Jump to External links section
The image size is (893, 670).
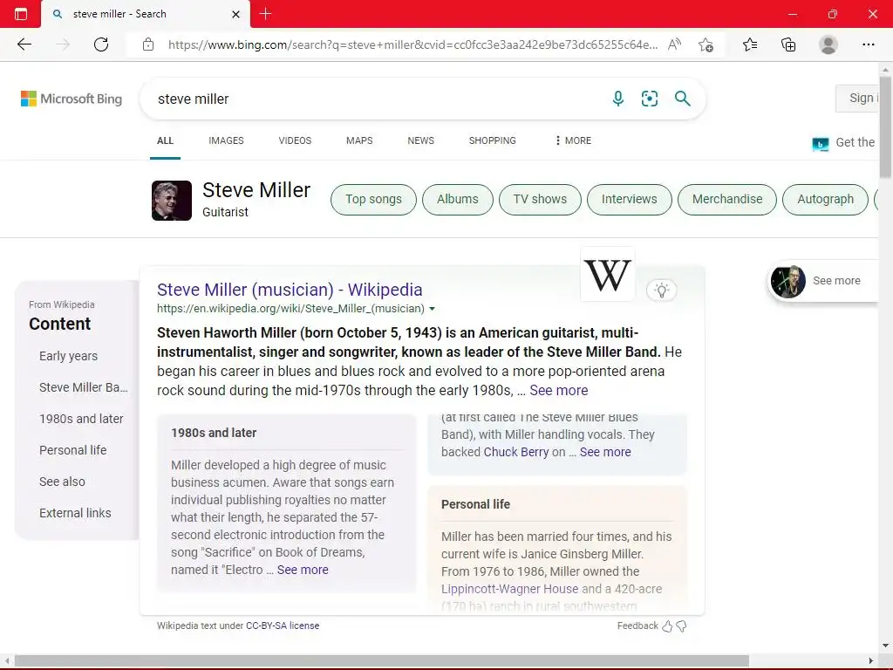tap(75, 513)
